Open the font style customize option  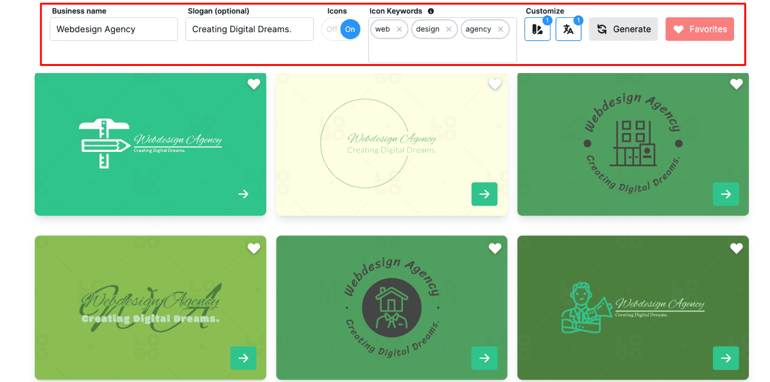point(568,29)
